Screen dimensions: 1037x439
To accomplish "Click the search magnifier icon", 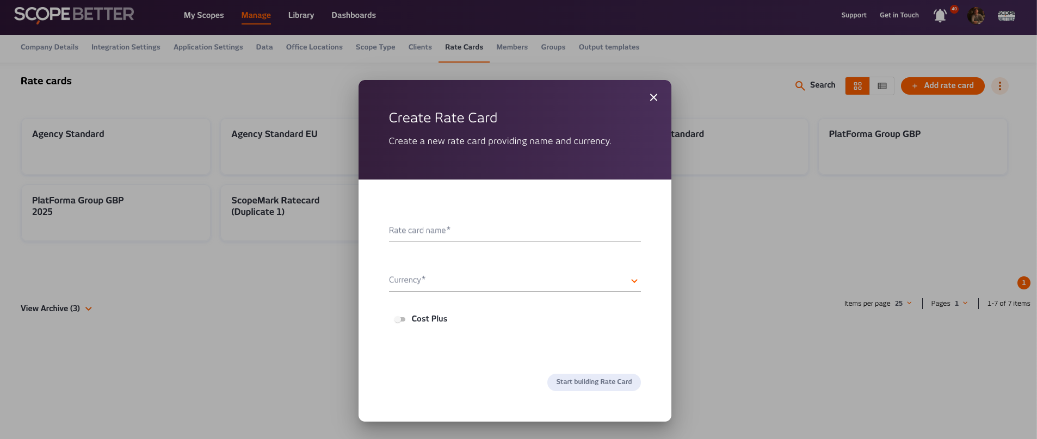I will pyautogui.click(x=800, y=86).
